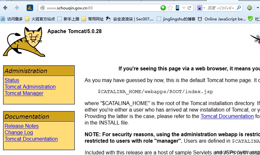This screenshot has width=260, height=155.
Task: Open jinglingshu的博客 bookmark
Action: point(176,19)
